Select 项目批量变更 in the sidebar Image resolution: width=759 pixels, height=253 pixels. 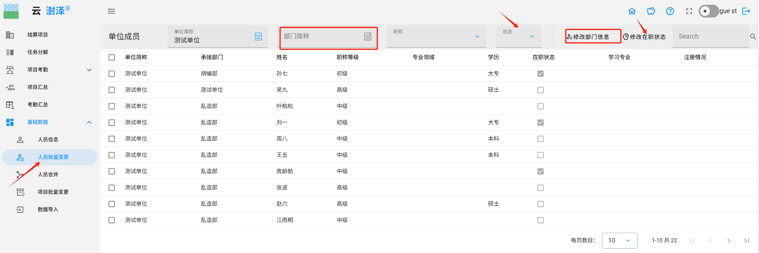point(53,192)
